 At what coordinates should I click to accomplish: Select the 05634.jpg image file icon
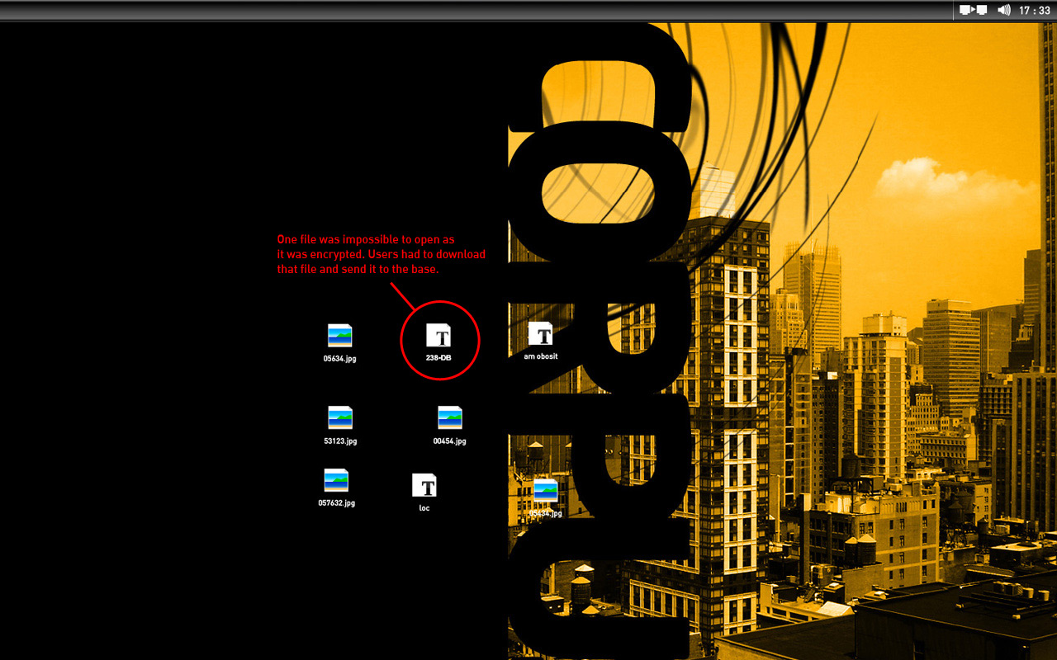(x=339, y=335)
